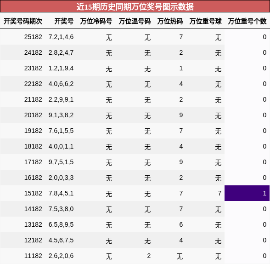This screenshot has height=264, width=270.
Task: Select issue number 25182
Action: click(33, 37)
